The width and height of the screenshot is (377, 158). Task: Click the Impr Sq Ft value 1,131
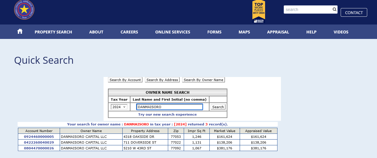196,142
